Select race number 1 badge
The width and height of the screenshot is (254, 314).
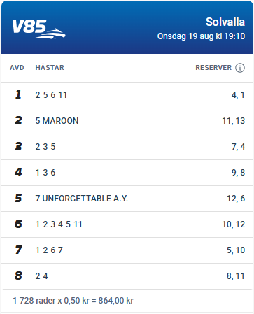[x=18, y=94]
